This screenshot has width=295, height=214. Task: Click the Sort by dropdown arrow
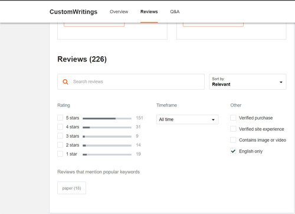tap(281, 82)
